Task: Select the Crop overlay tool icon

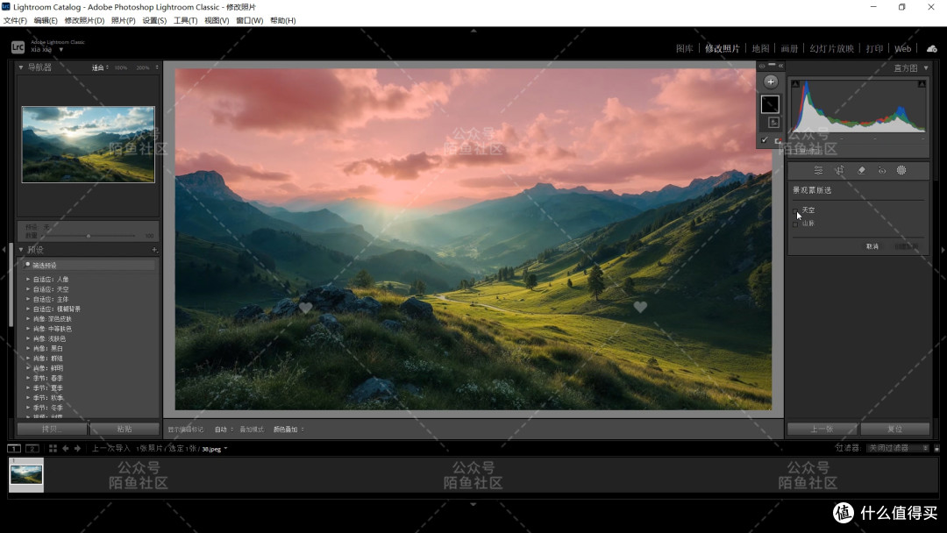Action: tap(839, 170)
